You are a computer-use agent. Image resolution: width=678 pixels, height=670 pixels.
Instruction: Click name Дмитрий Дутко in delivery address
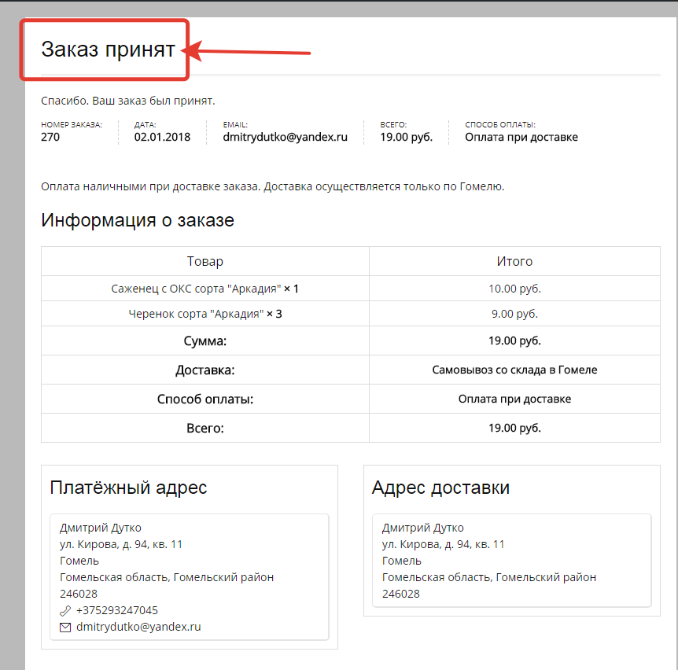[422, 528]
